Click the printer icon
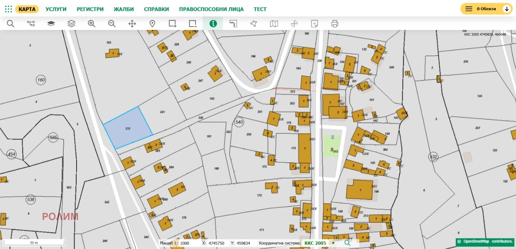Viewport: 516px width, 249px height. pyautogui.click(x=335, y=24)
